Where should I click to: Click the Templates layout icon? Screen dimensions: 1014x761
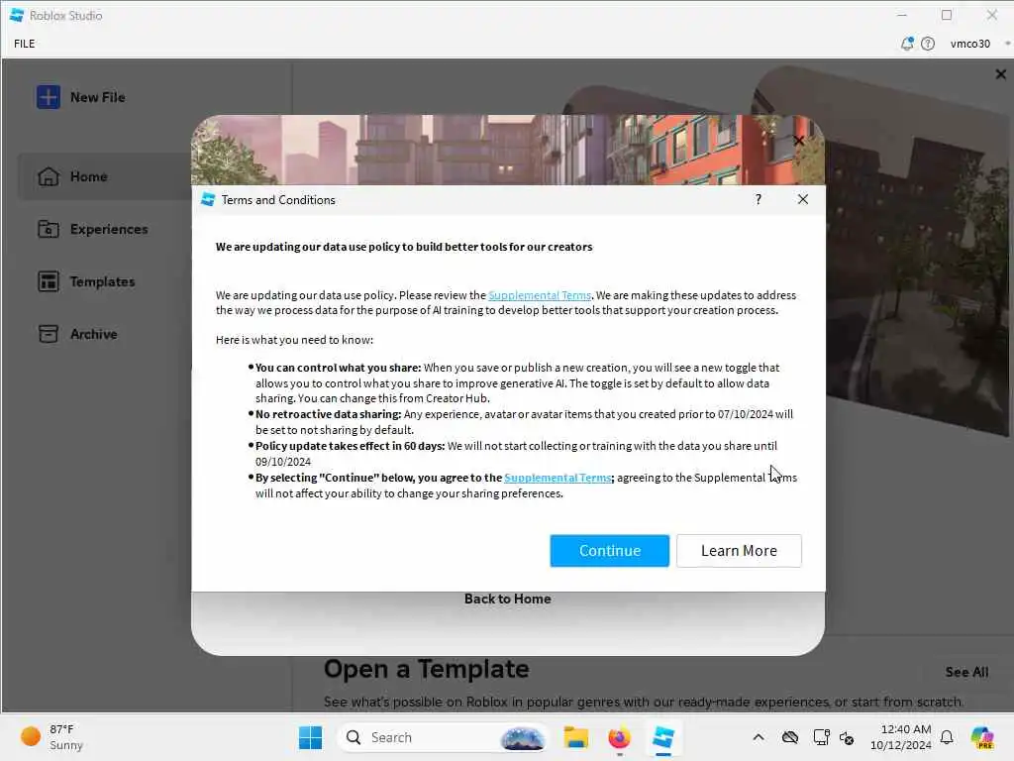pos(49,281)
